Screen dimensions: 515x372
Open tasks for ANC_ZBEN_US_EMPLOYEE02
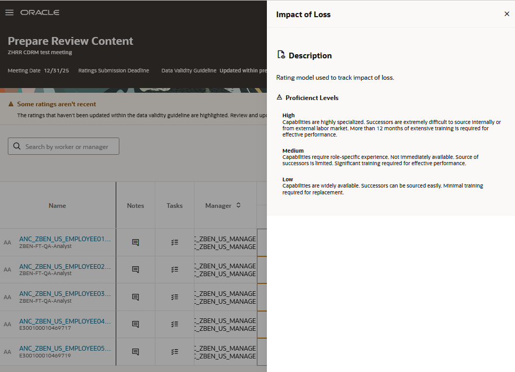click(175, 269)
